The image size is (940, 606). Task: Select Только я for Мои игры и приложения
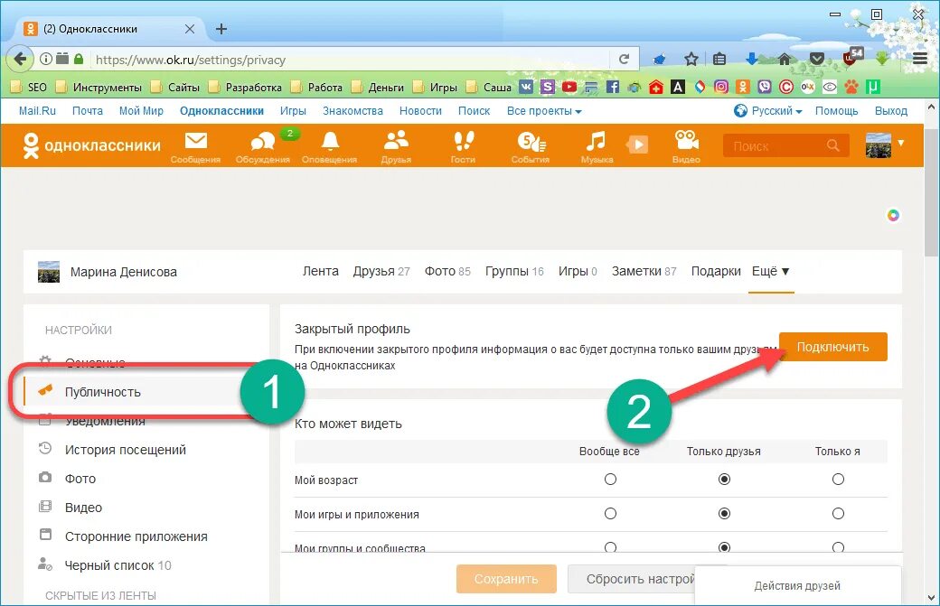click(x=838, y=514)
